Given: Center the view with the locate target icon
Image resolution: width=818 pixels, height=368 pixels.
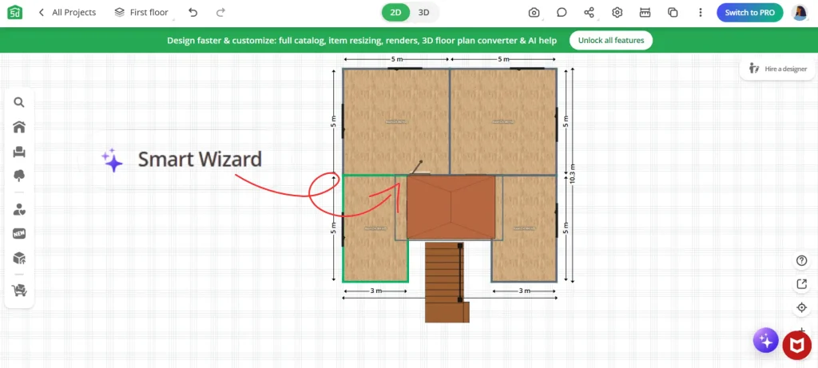Looking at the screenshot, I should click(801, 307).
